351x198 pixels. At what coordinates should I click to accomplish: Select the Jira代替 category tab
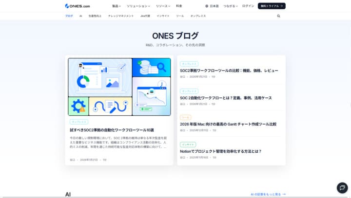click(145, 16)
